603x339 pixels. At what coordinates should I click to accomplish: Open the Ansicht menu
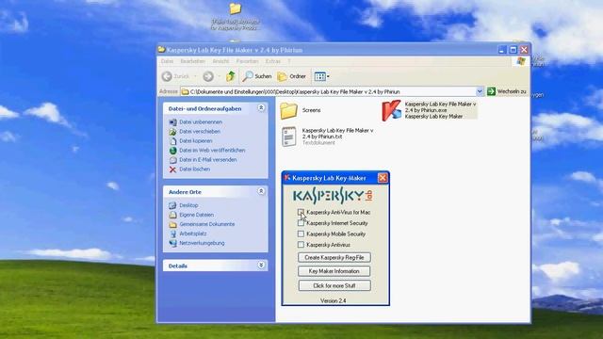pos(220,61)
